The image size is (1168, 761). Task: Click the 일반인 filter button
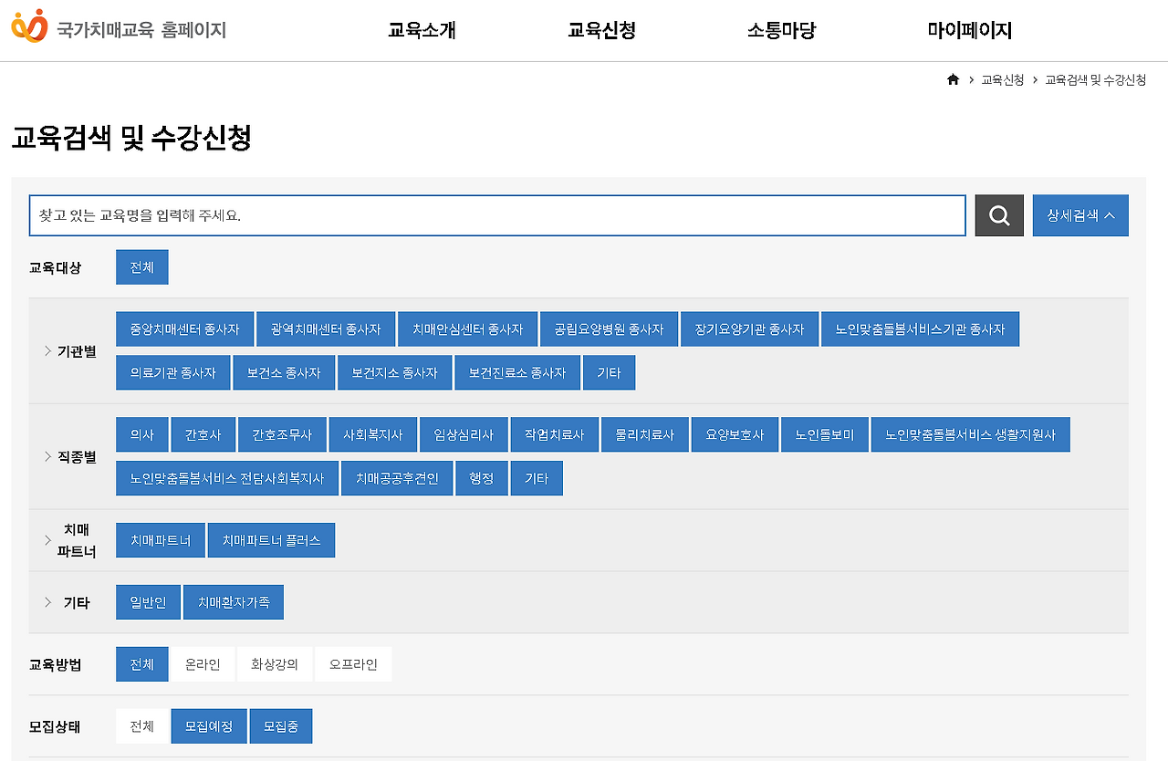tap(147, 601)
